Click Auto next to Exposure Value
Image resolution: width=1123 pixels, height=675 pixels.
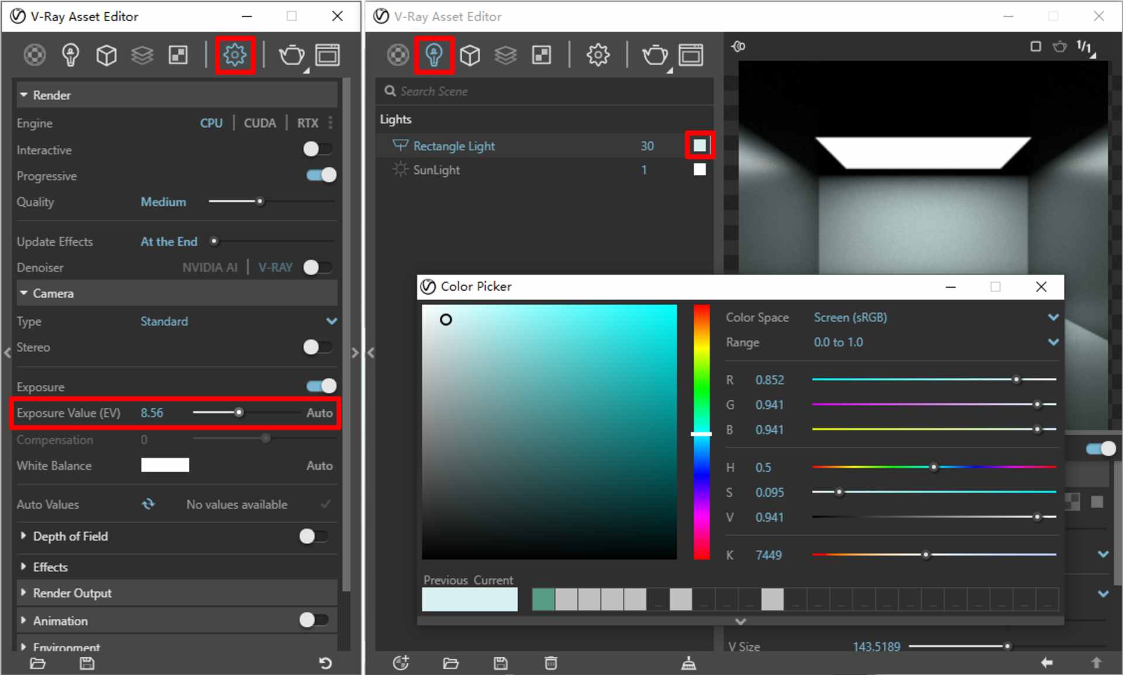319,413
